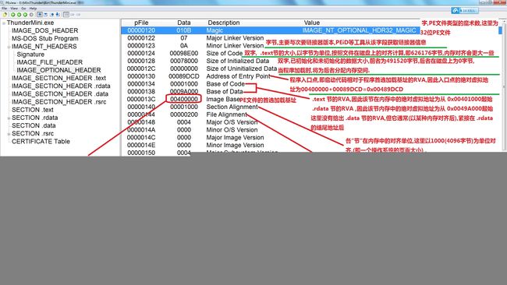This screenshot has height=285, width=507.
Task: Click the Minor O/S Version row
Action: click(232, 130)
